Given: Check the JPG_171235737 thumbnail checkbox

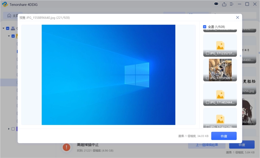Looking at the screenshot, I should click(207, 53).
